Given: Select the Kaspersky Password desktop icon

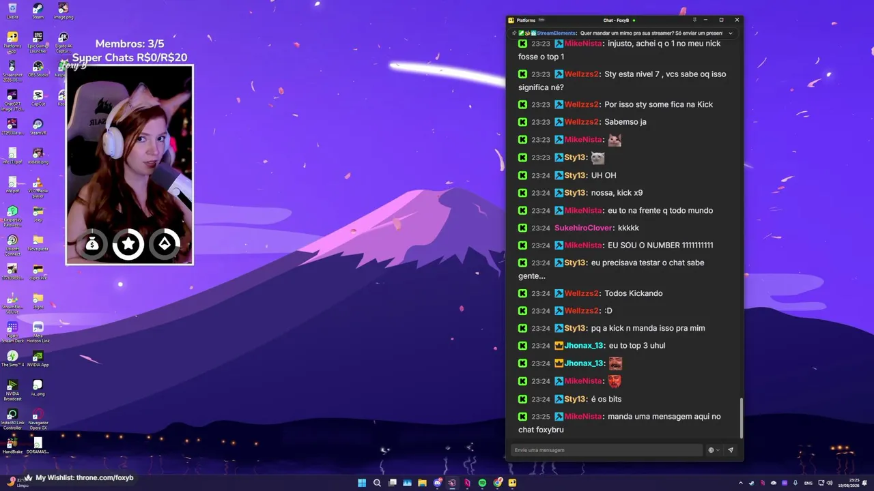Looking at the screenshot, I should pyautogui.click(x=12, y=215).
